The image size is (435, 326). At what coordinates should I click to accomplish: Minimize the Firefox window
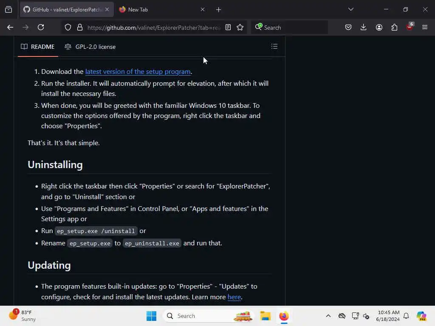[386, 9]
